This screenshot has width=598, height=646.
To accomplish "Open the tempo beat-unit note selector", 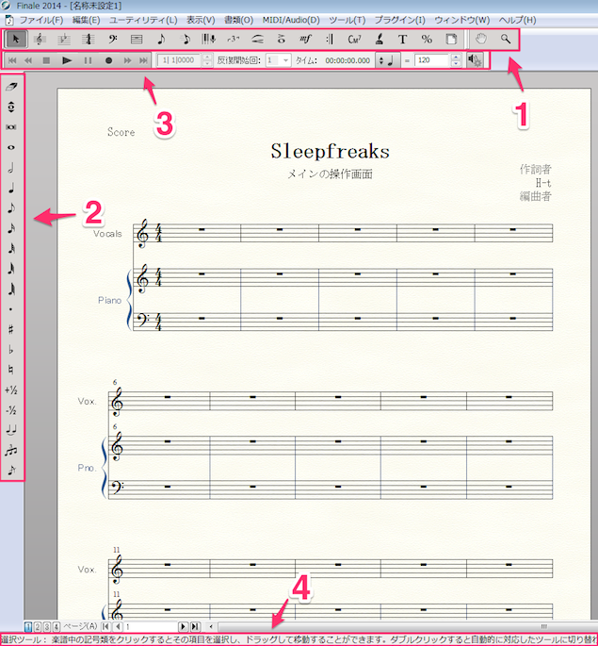I will 386,60.
